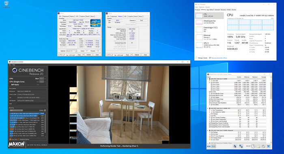Open Help menu in Cinebench
The height and width of the screenshot is (154, 284).
[x=13, y=65]
